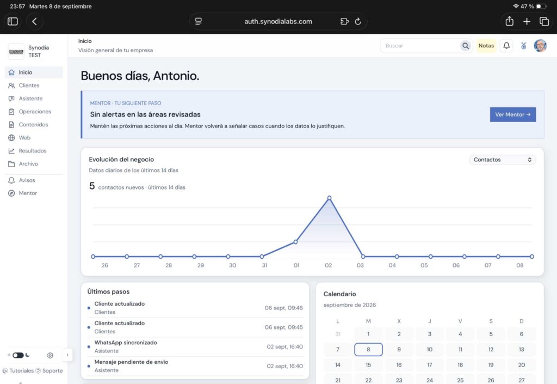Select day 10 in the calendar
The image size is (557, 384).
430,350
